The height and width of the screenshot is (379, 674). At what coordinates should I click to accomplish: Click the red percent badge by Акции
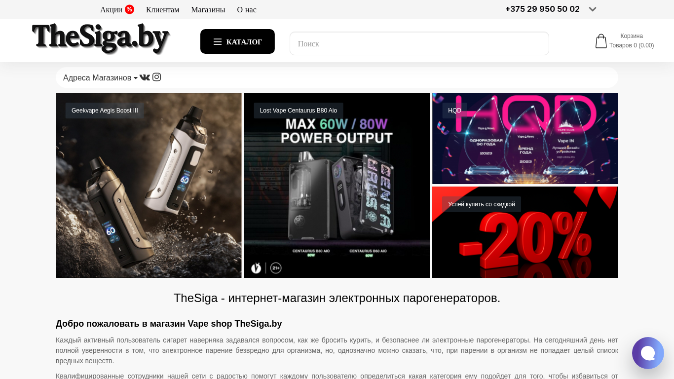click(129, 9)
